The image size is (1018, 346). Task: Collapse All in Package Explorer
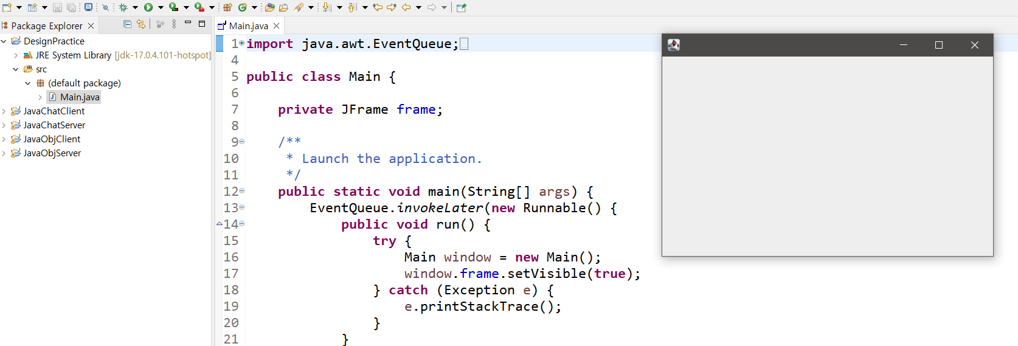click(x=127, y=24)
